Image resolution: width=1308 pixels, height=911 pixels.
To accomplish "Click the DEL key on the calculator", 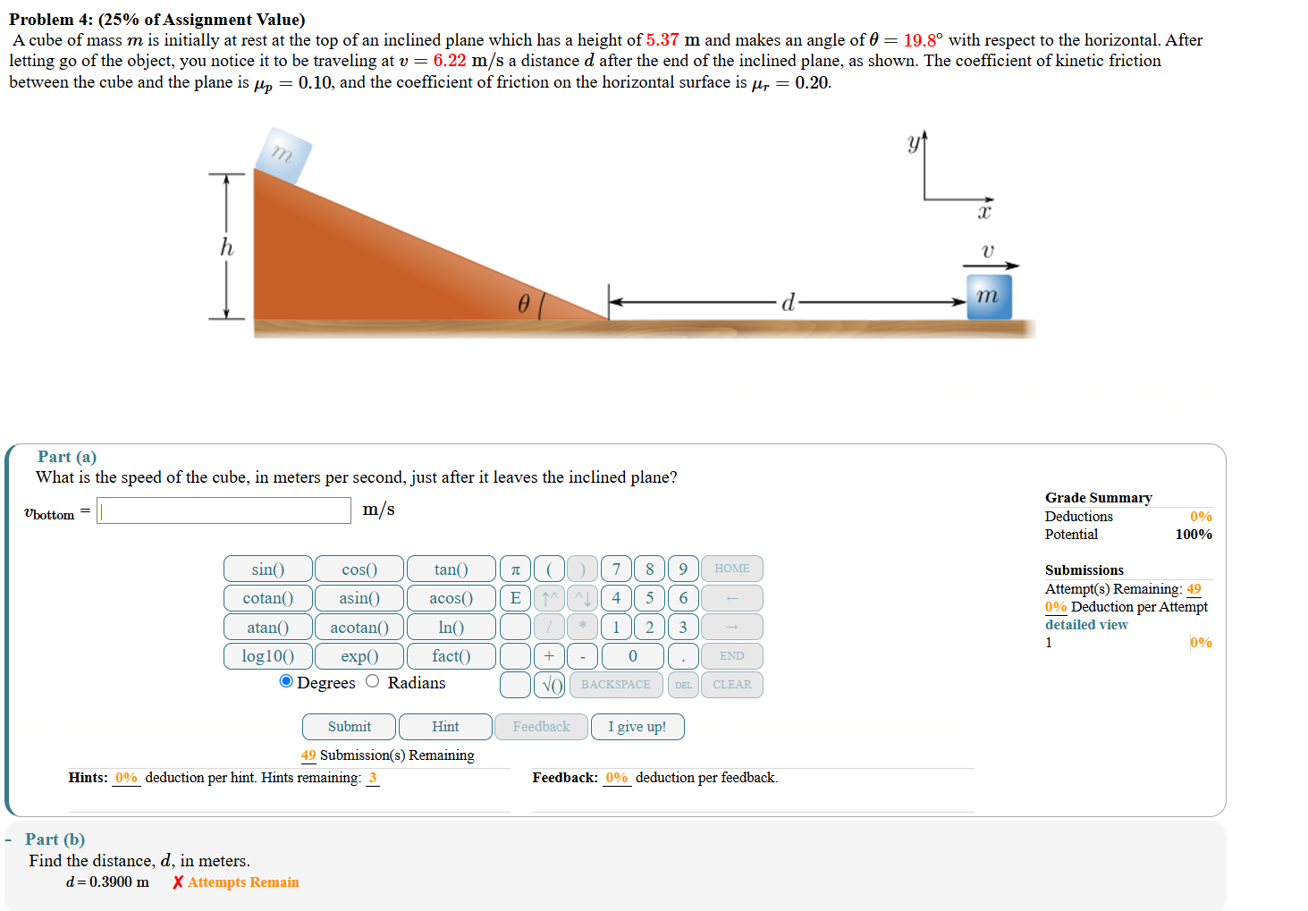I will click(682, 685).
